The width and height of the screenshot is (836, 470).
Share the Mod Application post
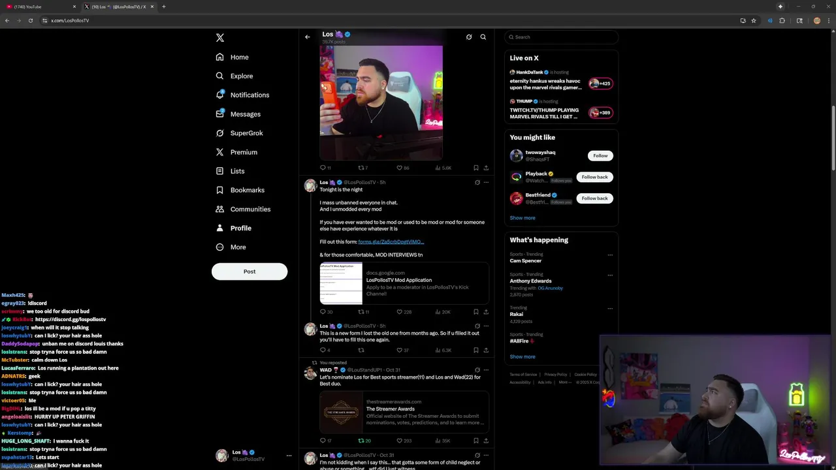pos(486,312)
